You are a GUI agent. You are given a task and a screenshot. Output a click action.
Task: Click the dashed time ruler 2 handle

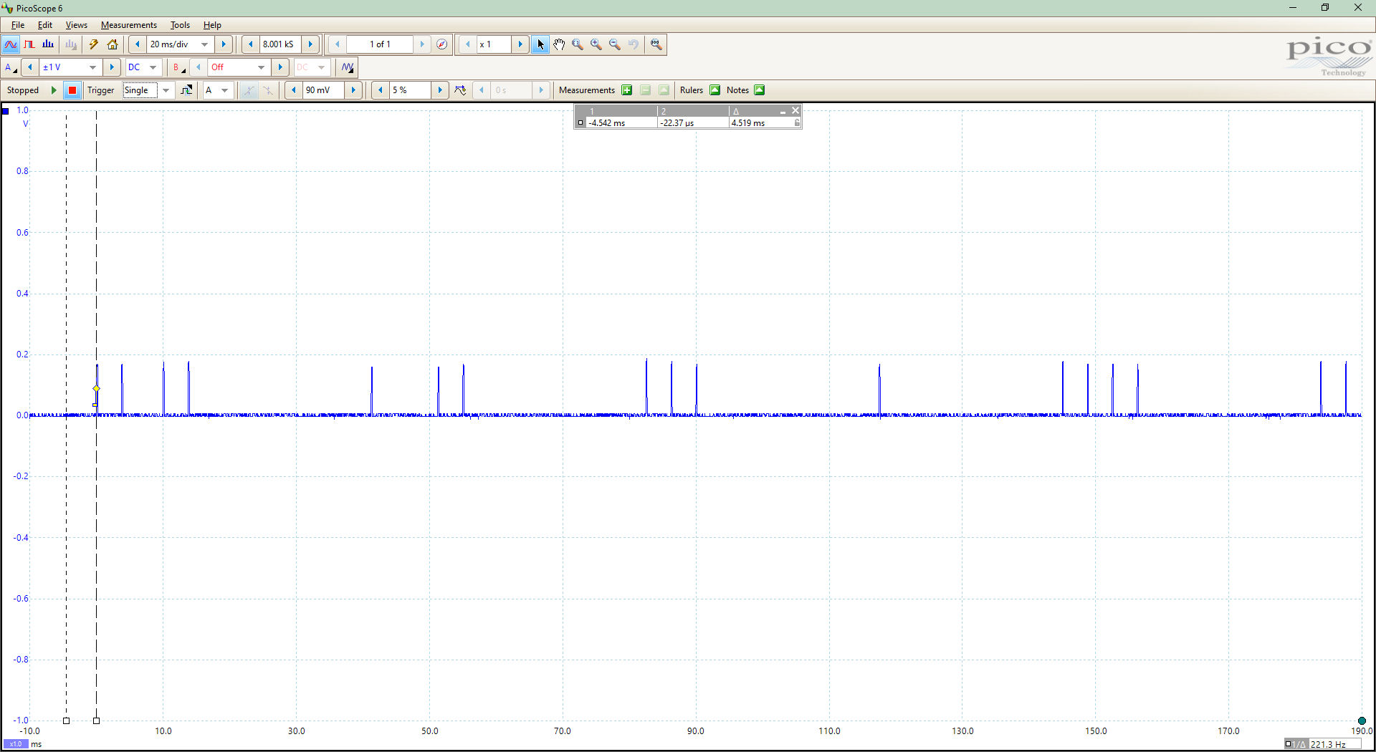coord(97,720)
